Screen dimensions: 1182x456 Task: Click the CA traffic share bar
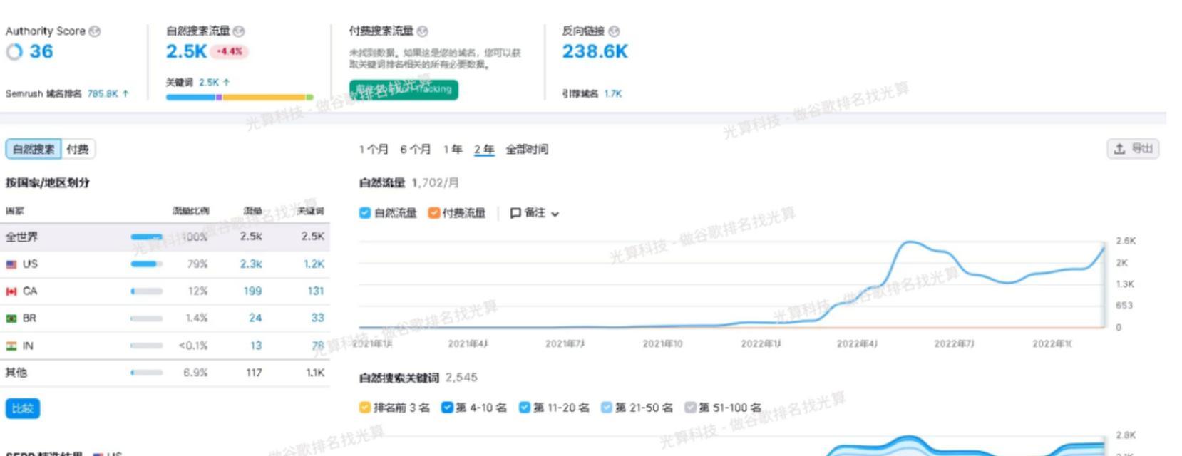pos(147,291)
